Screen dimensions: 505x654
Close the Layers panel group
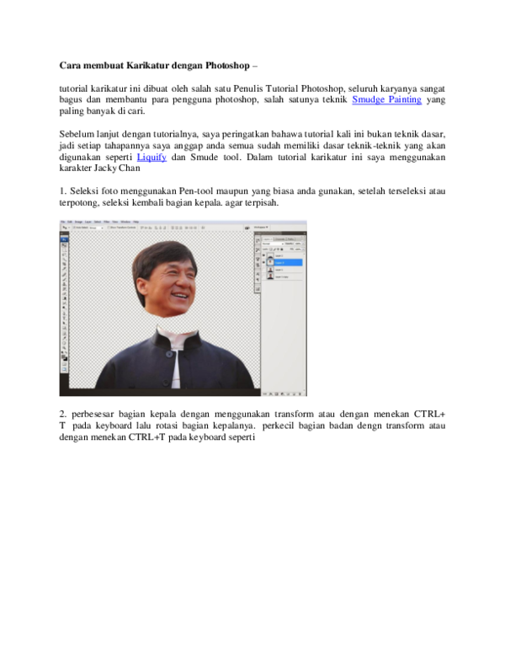click(x=305, y=233)
